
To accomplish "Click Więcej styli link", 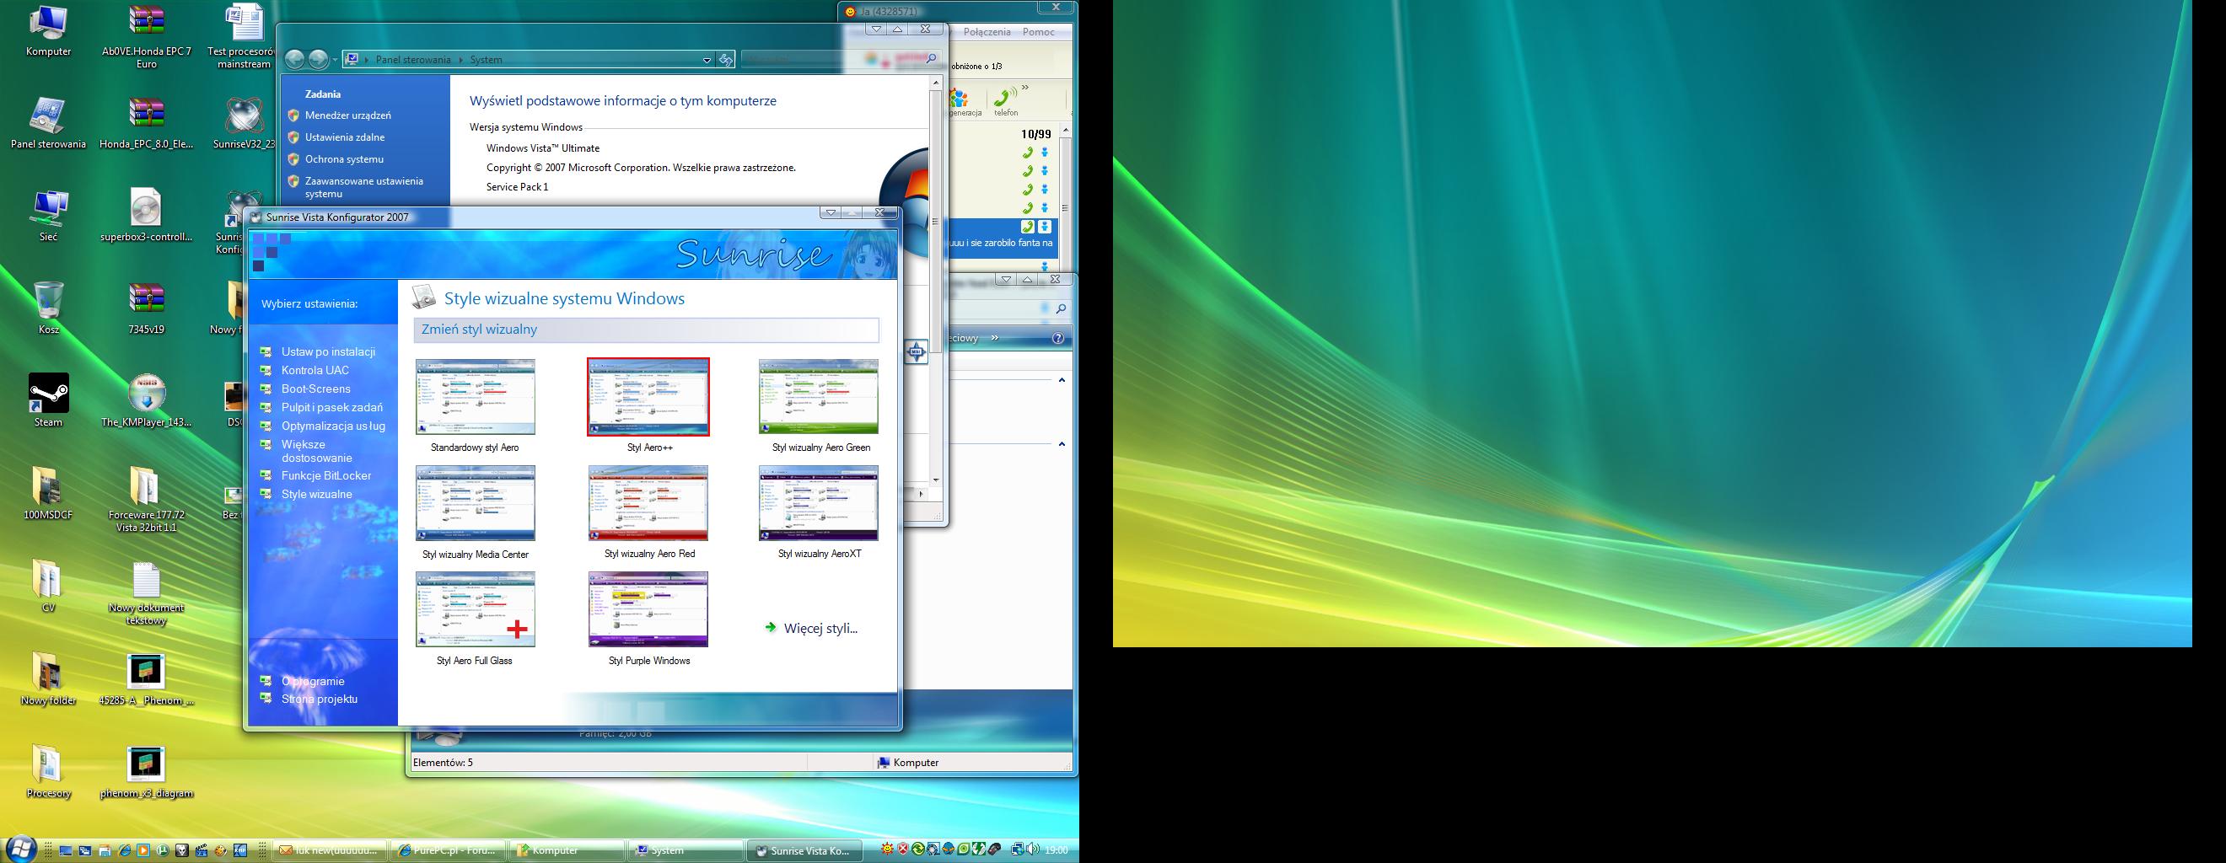I will coord(820,628).
